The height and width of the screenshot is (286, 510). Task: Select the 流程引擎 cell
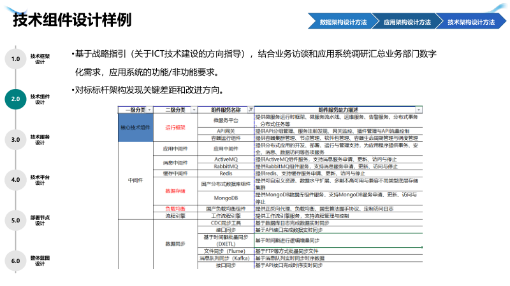pyautogui.click(x=175, y=216)
